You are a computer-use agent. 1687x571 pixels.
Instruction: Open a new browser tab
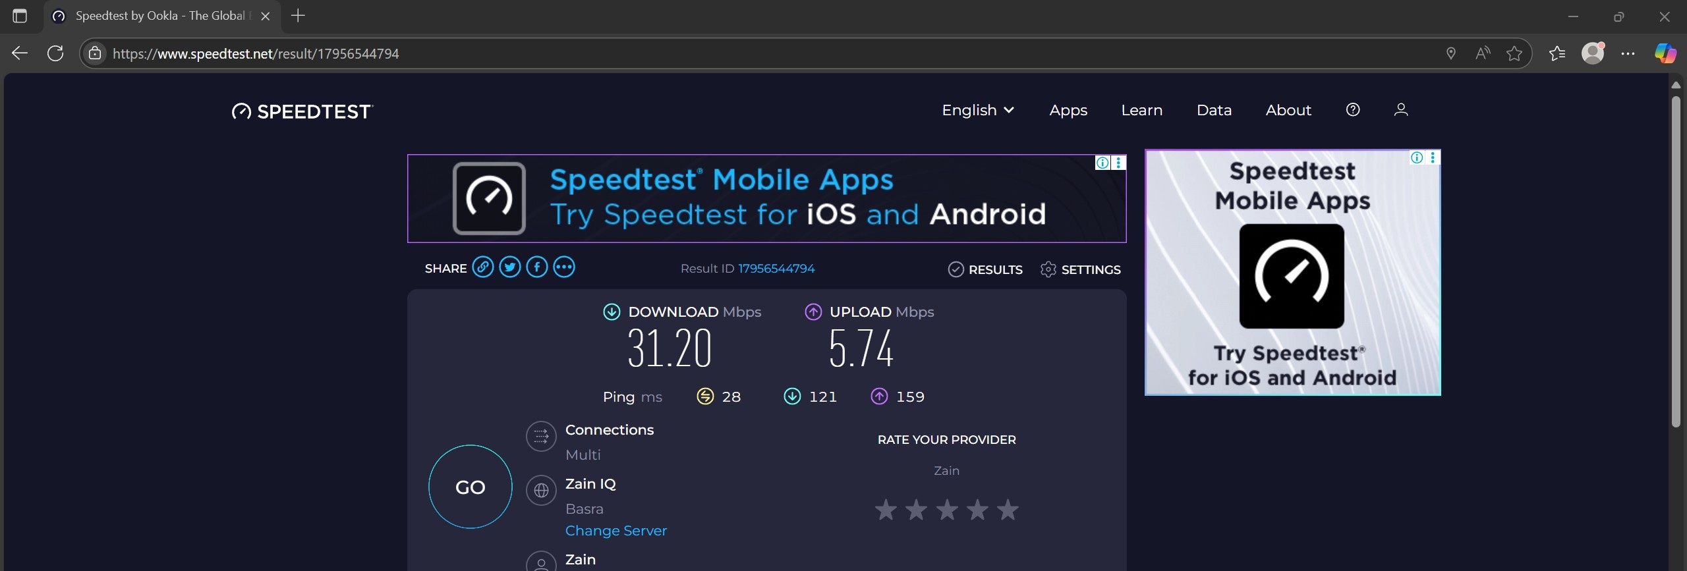[x=298, y=16]
